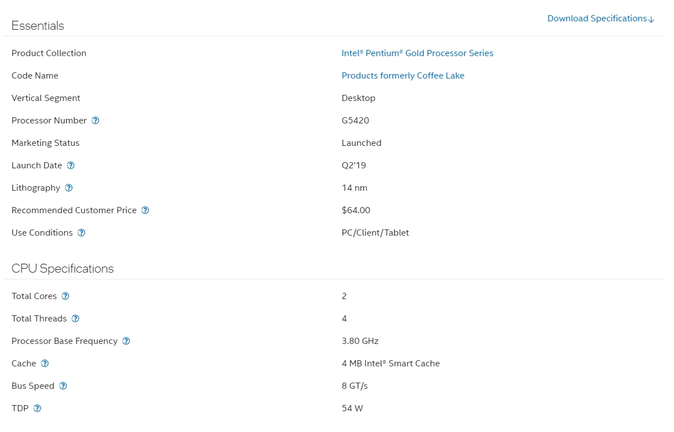Select the 8 GT/s bus speed value

pos(355,386)
